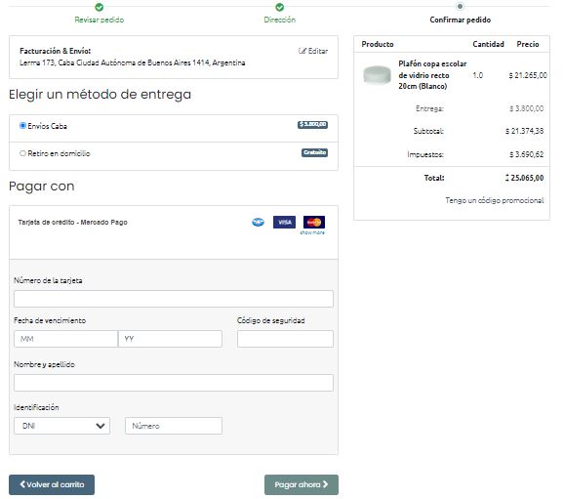
Task: Open Tengo un código promocional link
Action: (x=495, y=200)
